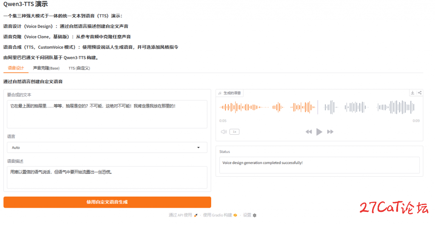Open the 通过 API 使用 link
This screenshot has width=435, height=225.
[x=183, y=215]
